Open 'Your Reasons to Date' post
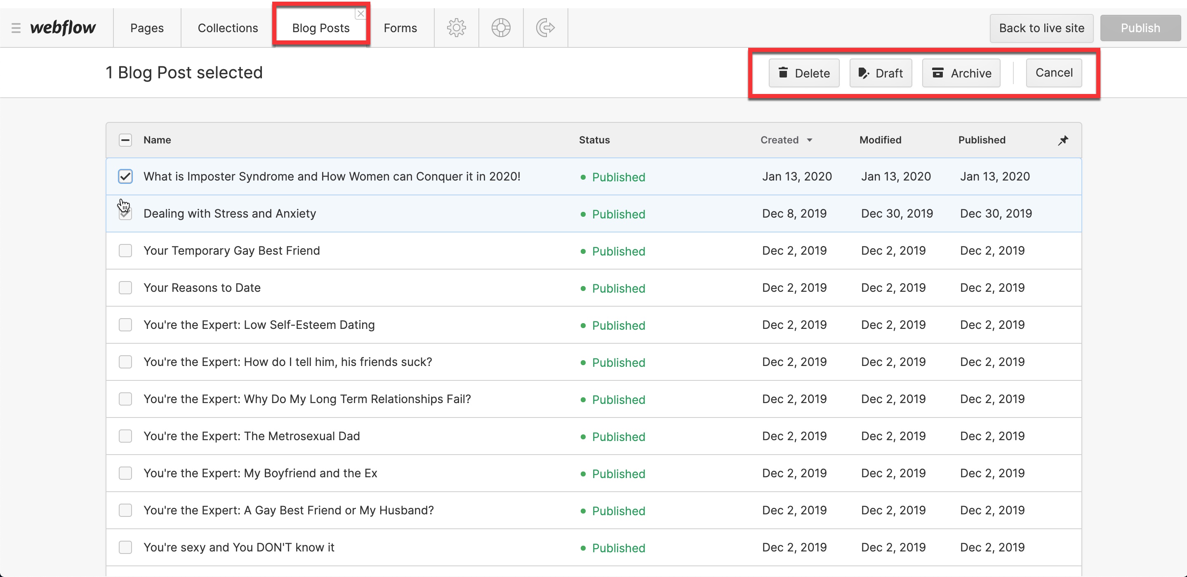This screenshot has height=577, width=1187. coord(202,288)
